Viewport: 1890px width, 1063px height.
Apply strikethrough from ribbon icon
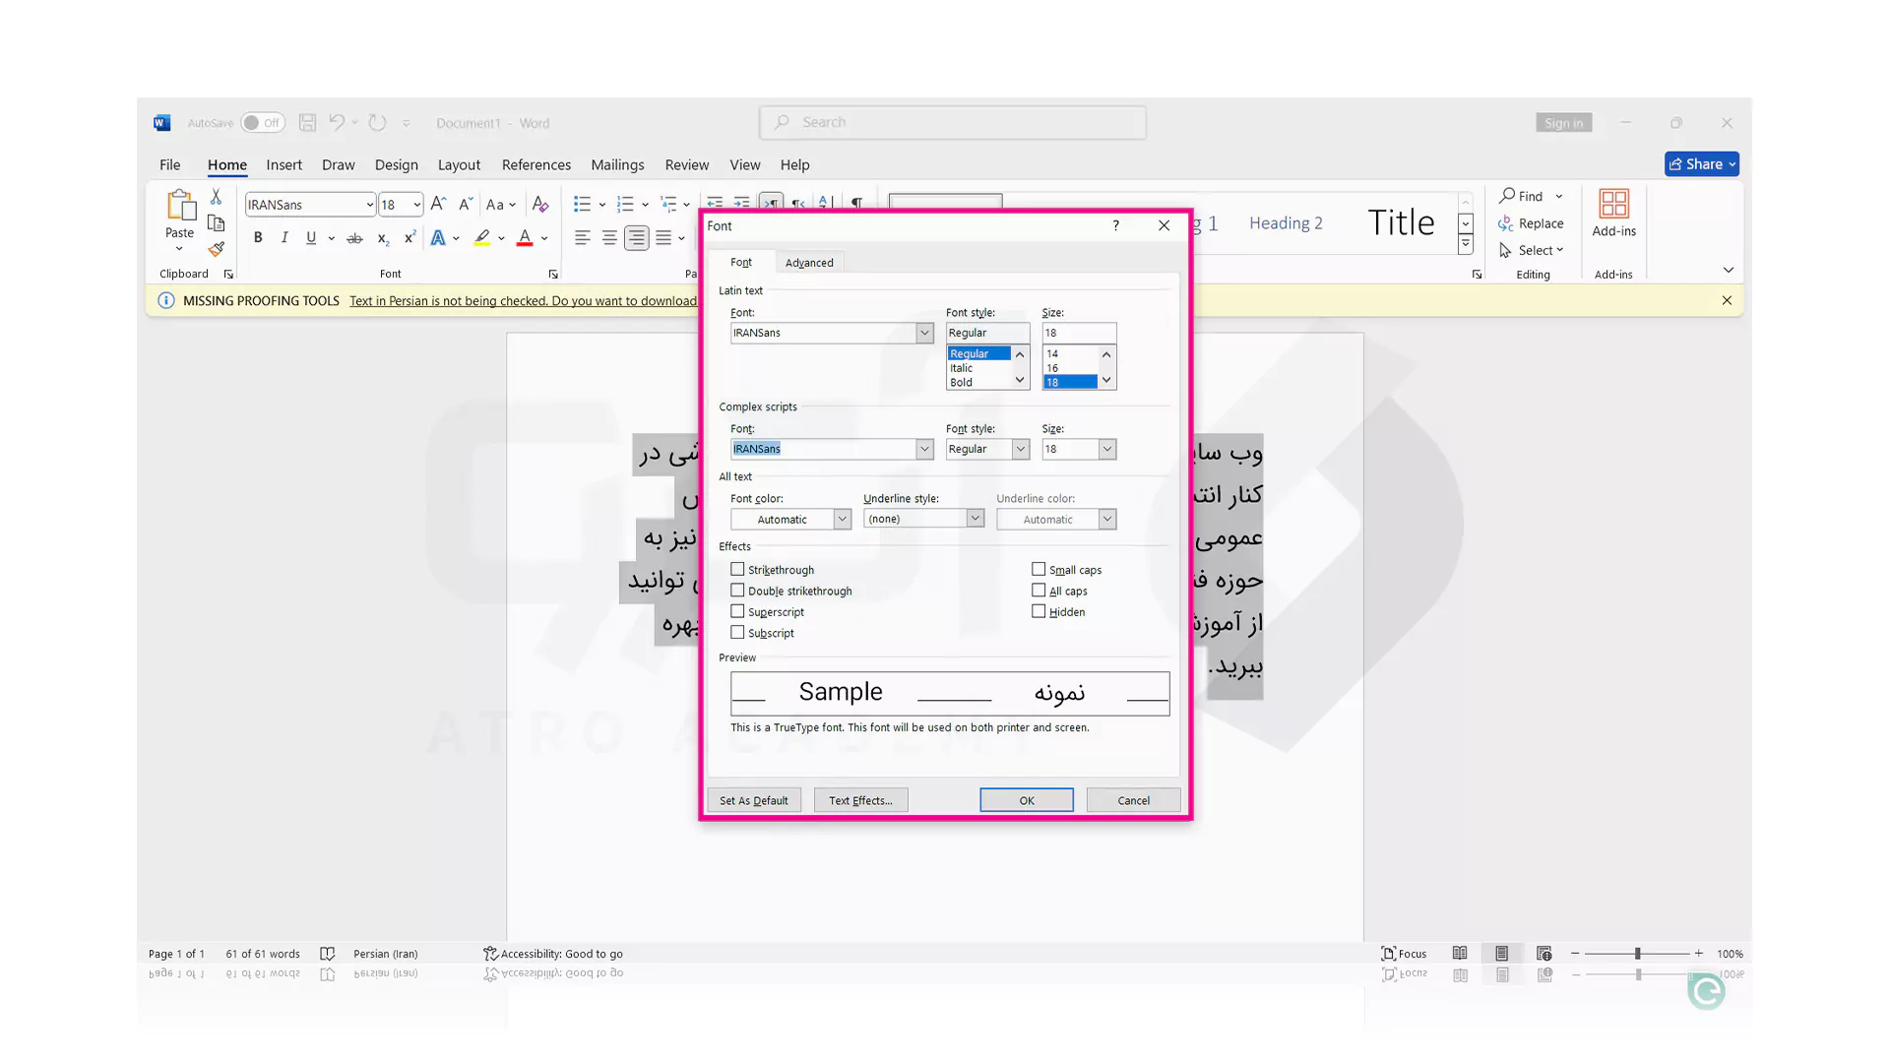coord(354,237)
